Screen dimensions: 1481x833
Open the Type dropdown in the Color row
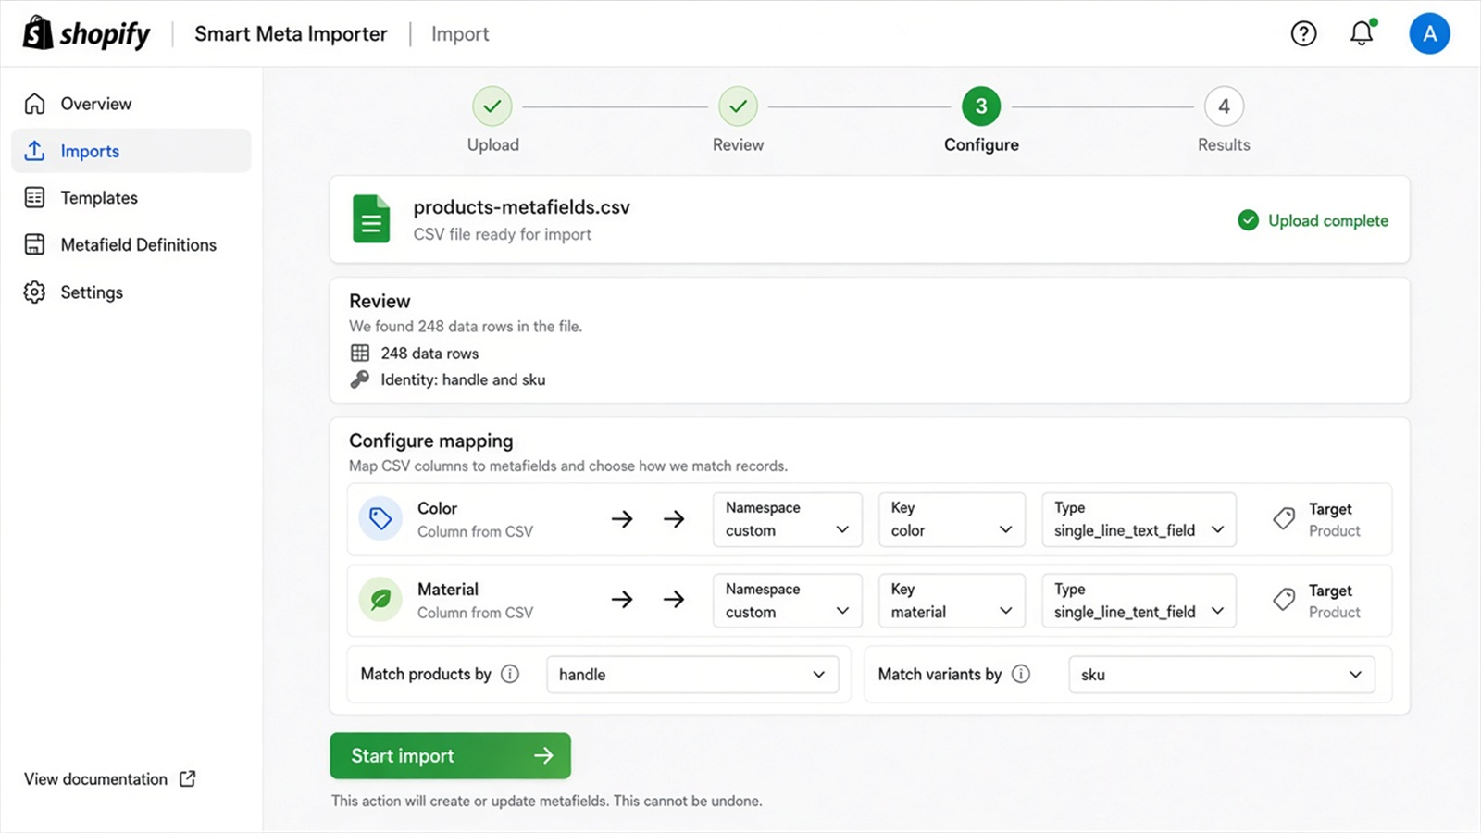click(x=1139, y=519)
